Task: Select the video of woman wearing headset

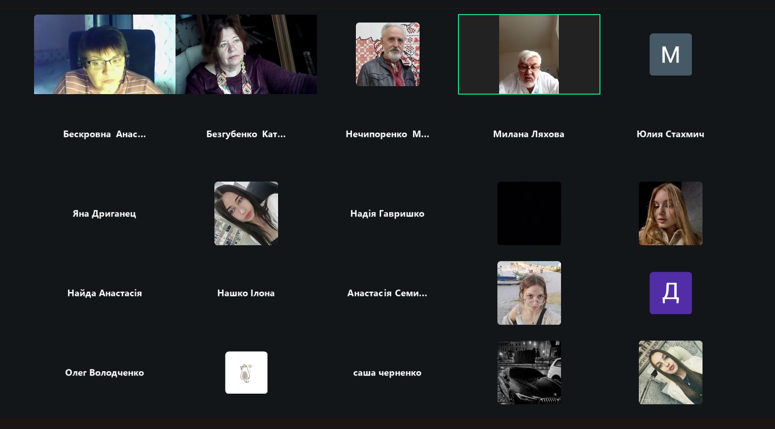Action: click(105, 54)
